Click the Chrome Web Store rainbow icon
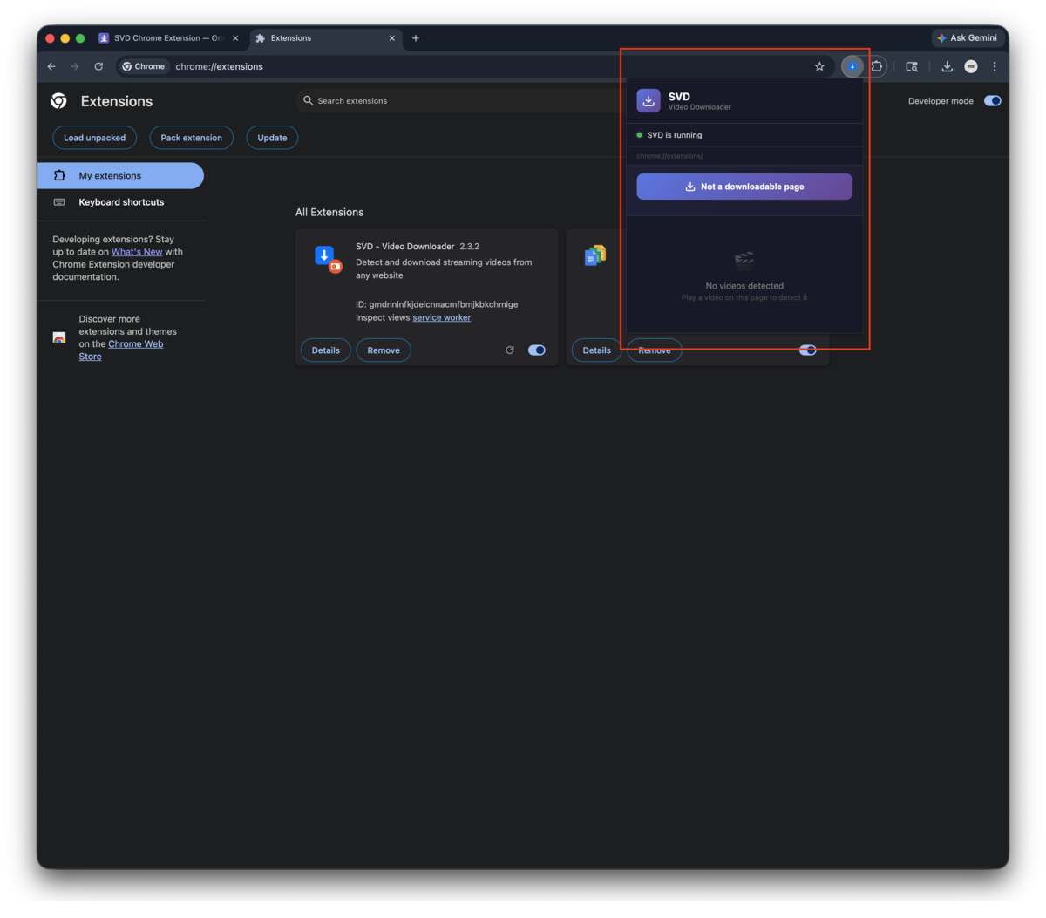Image resolution: width=1046 pixels, height=918 pixels. tap(59, 337)
